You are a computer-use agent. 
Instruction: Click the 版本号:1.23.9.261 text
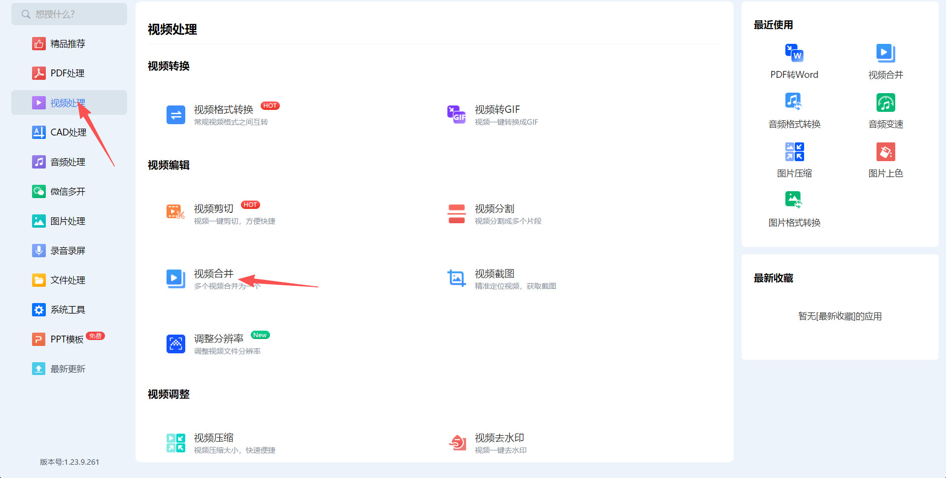69,462
